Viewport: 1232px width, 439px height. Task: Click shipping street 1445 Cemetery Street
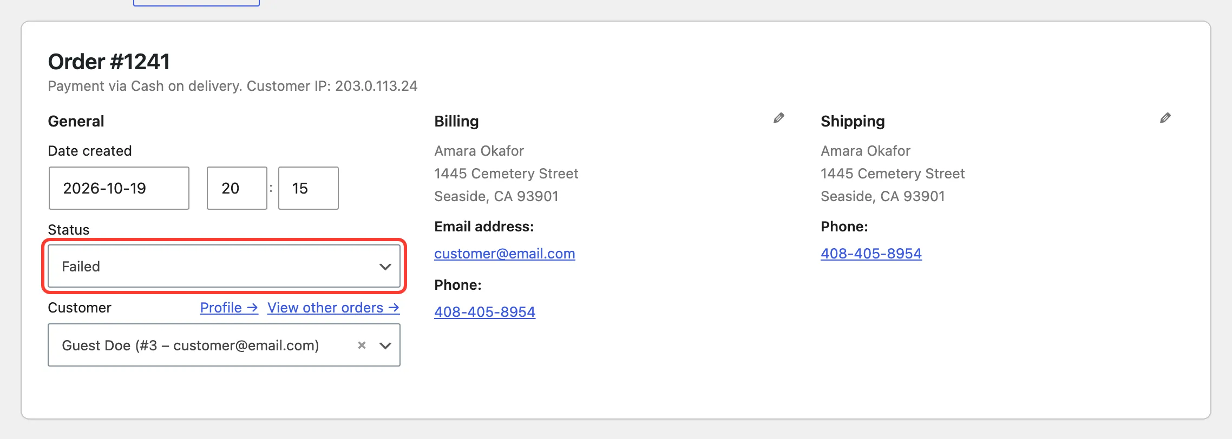tap(893, 174)
